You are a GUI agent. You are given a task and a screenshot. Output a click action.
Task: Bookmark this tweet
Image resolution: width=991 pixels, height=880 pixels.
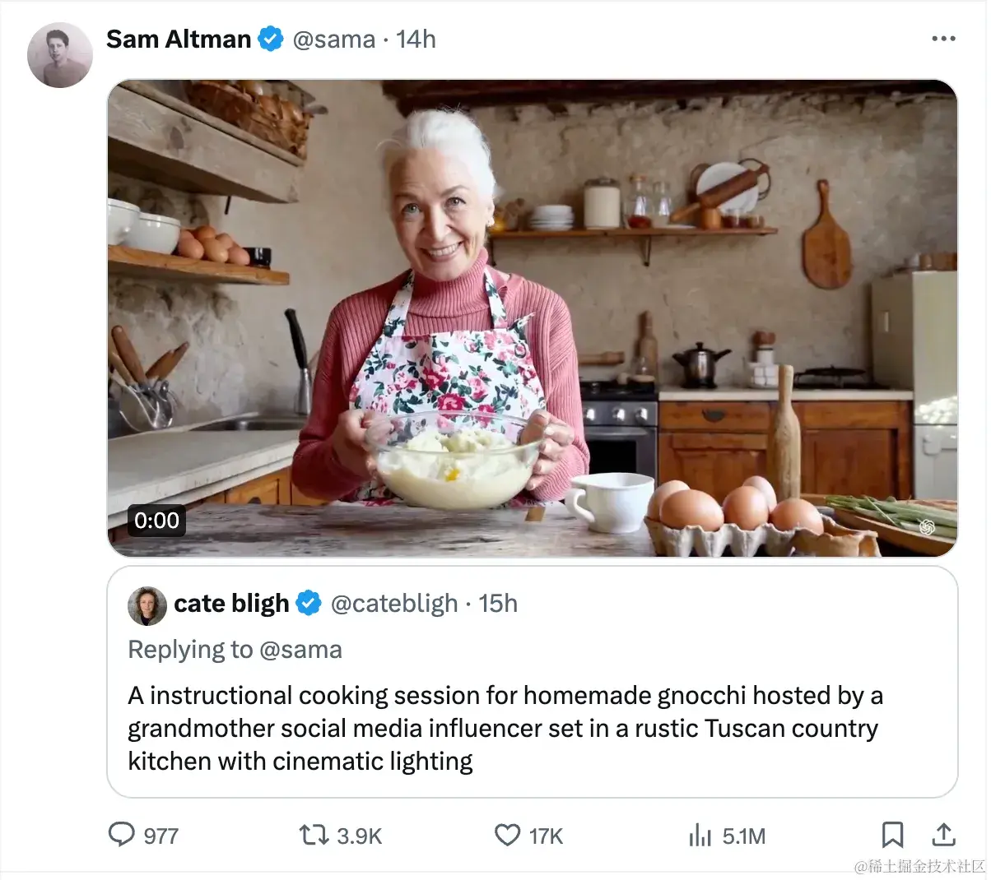[892, 835]
